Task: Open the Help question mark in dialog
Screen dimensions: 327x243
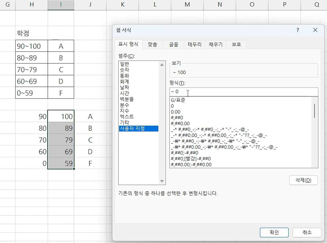Action: pos(298,30)
